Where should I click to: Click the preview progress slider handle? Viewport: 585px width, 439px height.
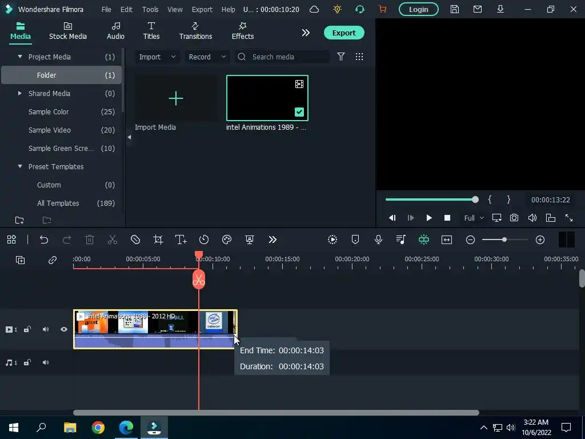pos(475,199)
